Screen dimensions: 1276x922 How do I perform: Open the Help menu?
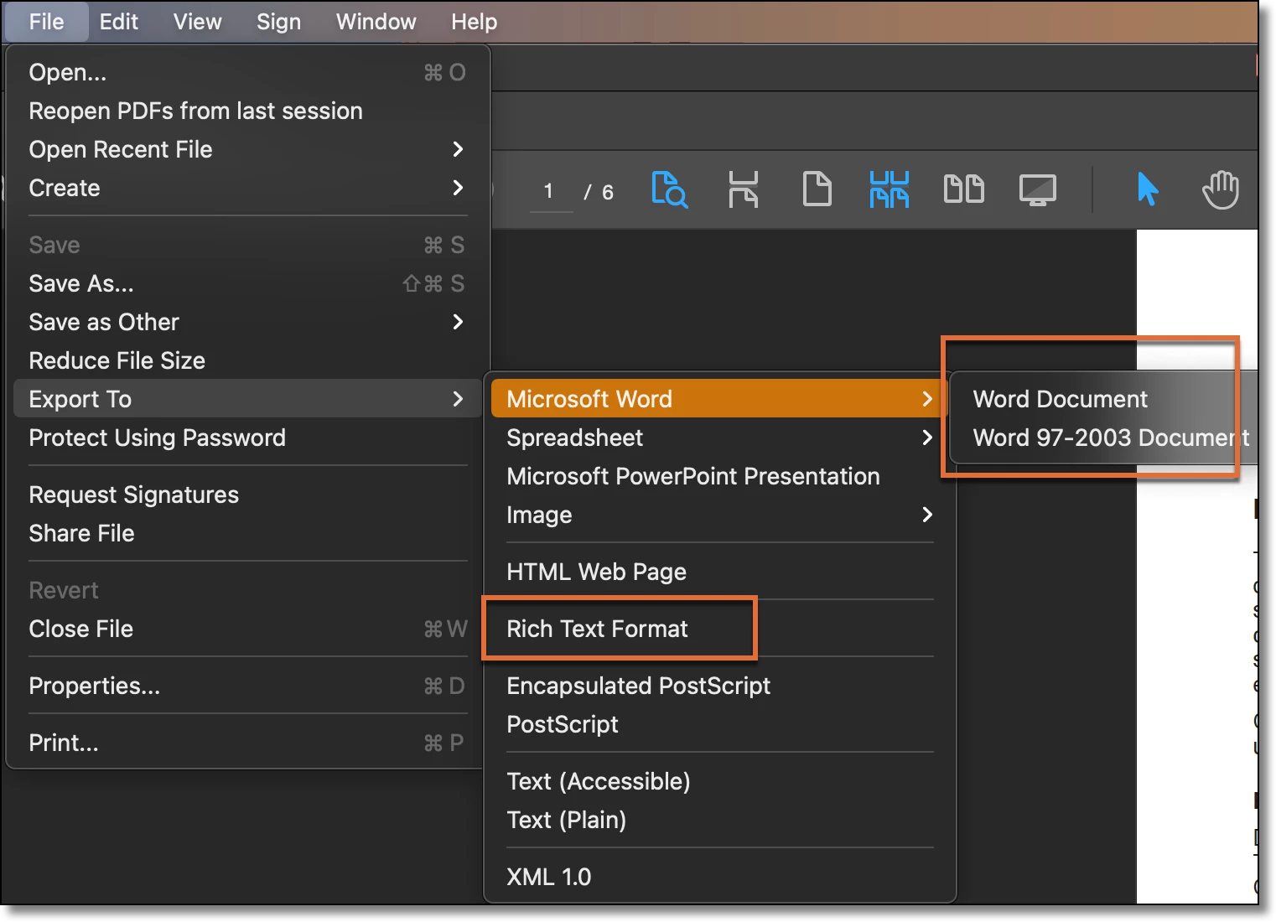coord(474,22)
